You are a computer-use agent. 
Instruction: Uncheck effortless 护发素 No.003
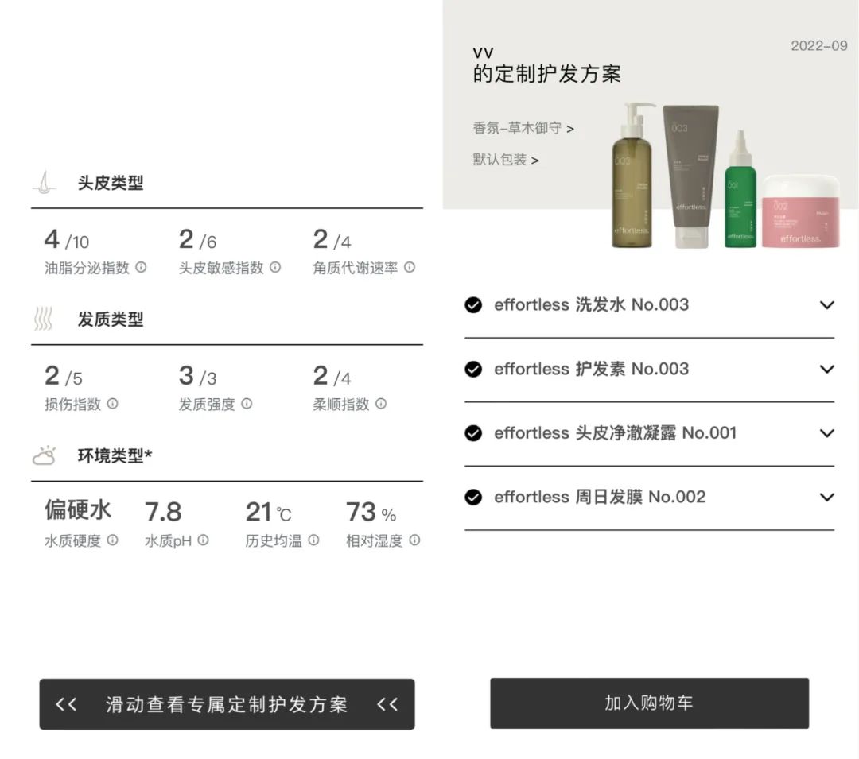(473, 369)
